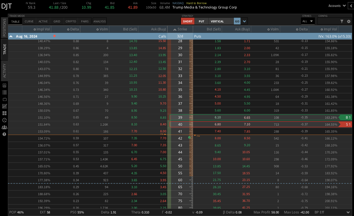Image resolution: width=354 pixels, height=216 pixels.
Task: Switch to the CURVE trade mode tab
Action: point(29,21)
